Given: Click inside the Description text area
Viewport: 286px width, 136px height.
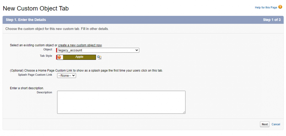Looking at the screenshot, I should tap(121, 102).
